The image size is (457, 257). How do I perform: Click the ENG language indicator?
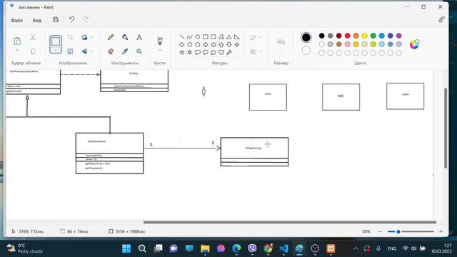[x=392, y=248]
